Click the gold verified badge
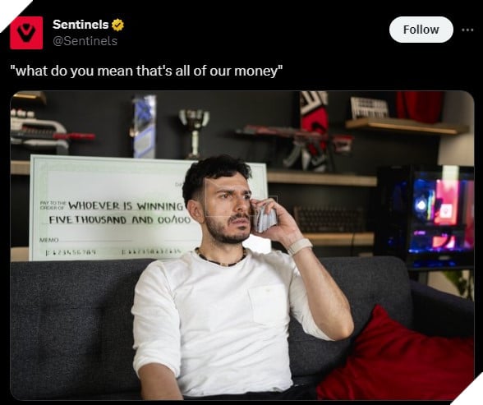The image size is (483, 405). (117, 25)
